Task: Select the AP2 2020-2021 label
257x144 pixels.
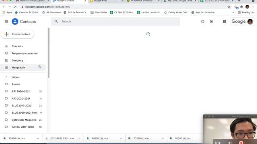Action: (x=23, y=98)
